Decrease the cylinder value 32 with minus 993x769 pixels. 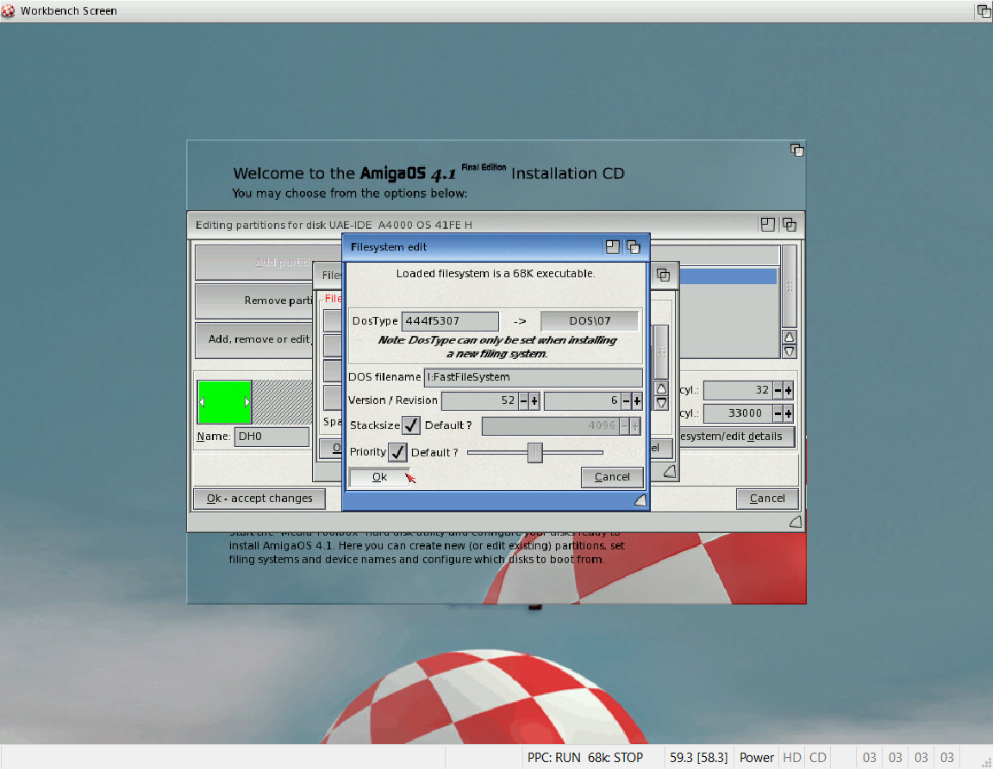coord(778,390)
